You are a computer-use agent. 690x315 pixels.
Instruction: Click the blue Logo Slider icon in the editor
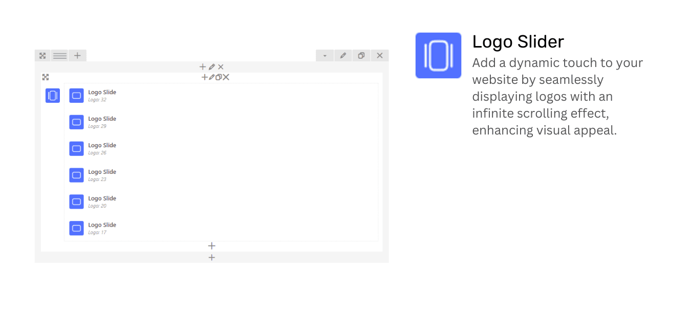coord(53,96)
